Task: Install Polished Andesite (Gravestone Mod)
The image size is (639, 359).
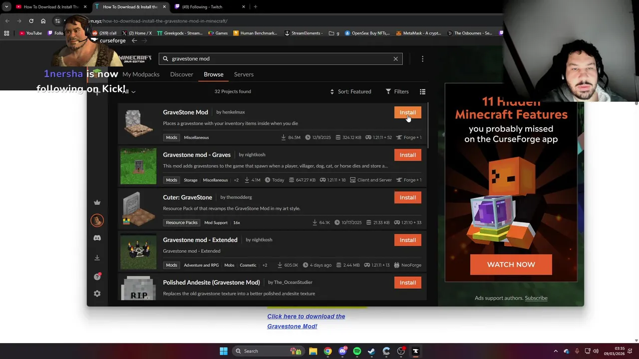Action: click(x=407, y=283)
